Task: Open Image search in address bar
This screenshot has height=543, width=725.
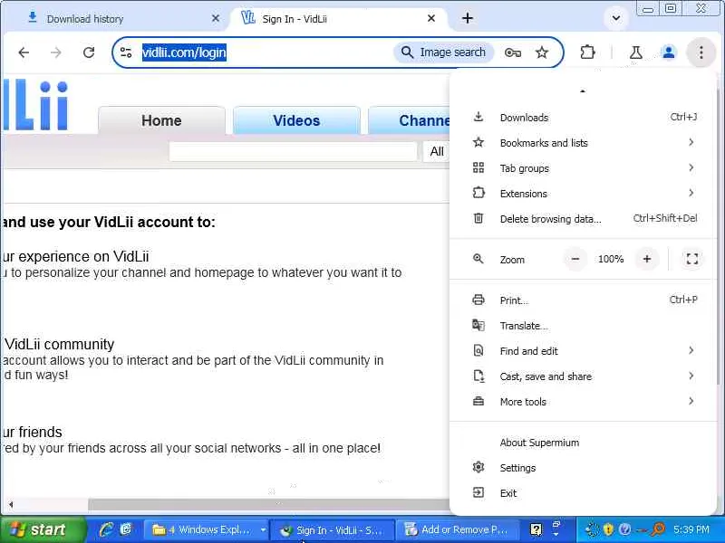Action: (444, 52)
